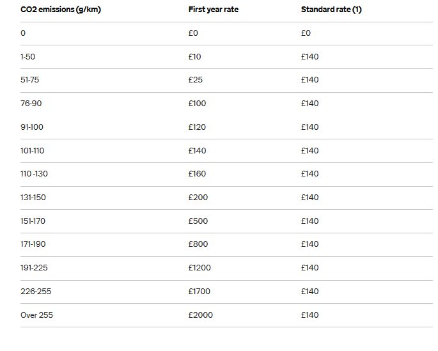Select the 76-90 emissions band
The height and width of the screenshot is (351, 438).
point(31,104)
